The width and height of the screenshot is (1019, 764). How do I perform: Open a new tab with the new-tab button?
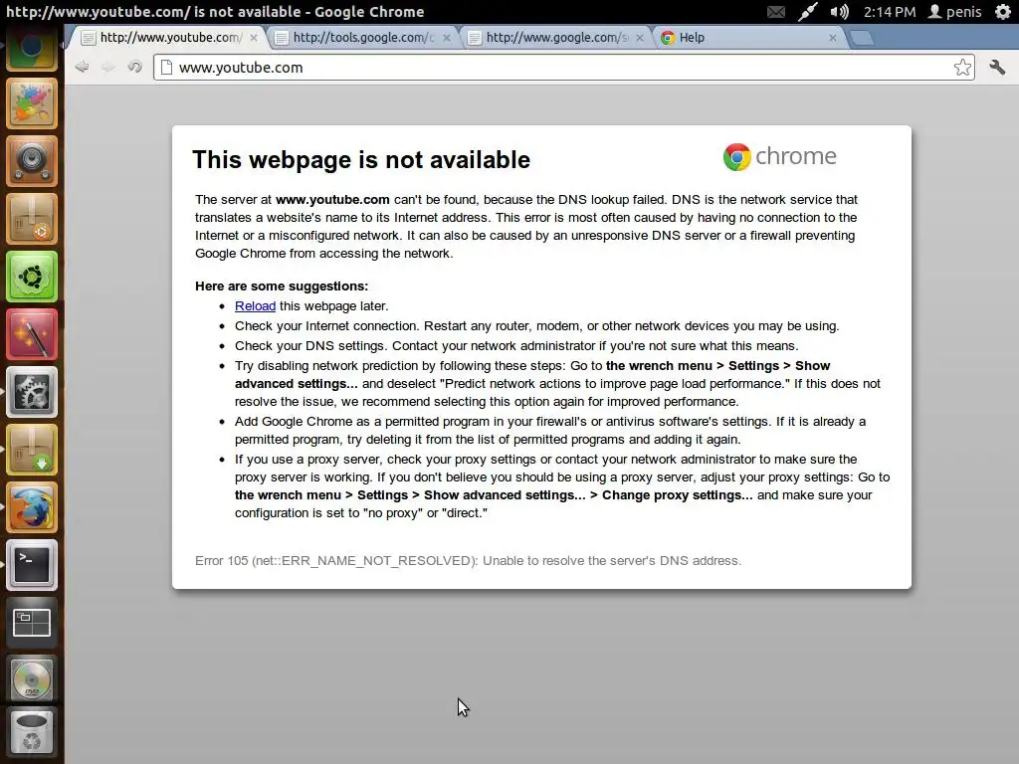tap(862, 38)
